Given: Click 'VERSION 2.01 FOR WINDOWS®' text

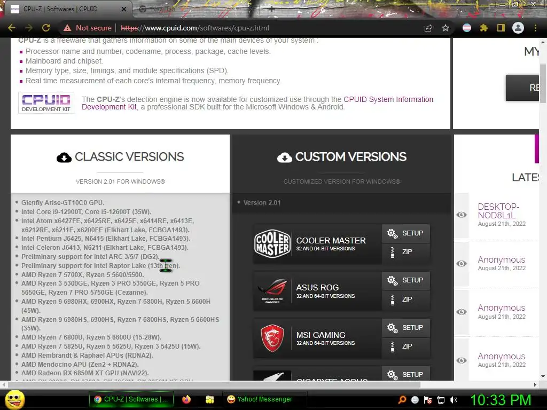Looking at the screenshot, I should point(120,182).
